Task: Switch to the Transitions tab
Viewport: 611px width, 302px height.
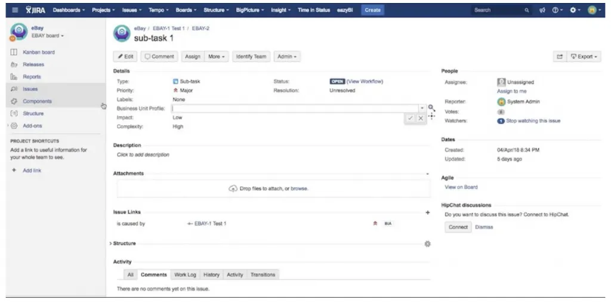Action: (x=263, y=275)
